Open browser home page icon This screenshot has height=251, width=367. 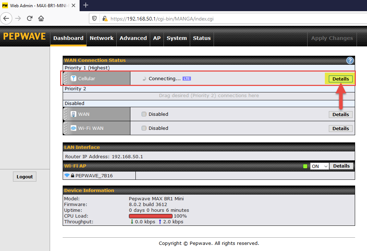(x=41, y=18)
